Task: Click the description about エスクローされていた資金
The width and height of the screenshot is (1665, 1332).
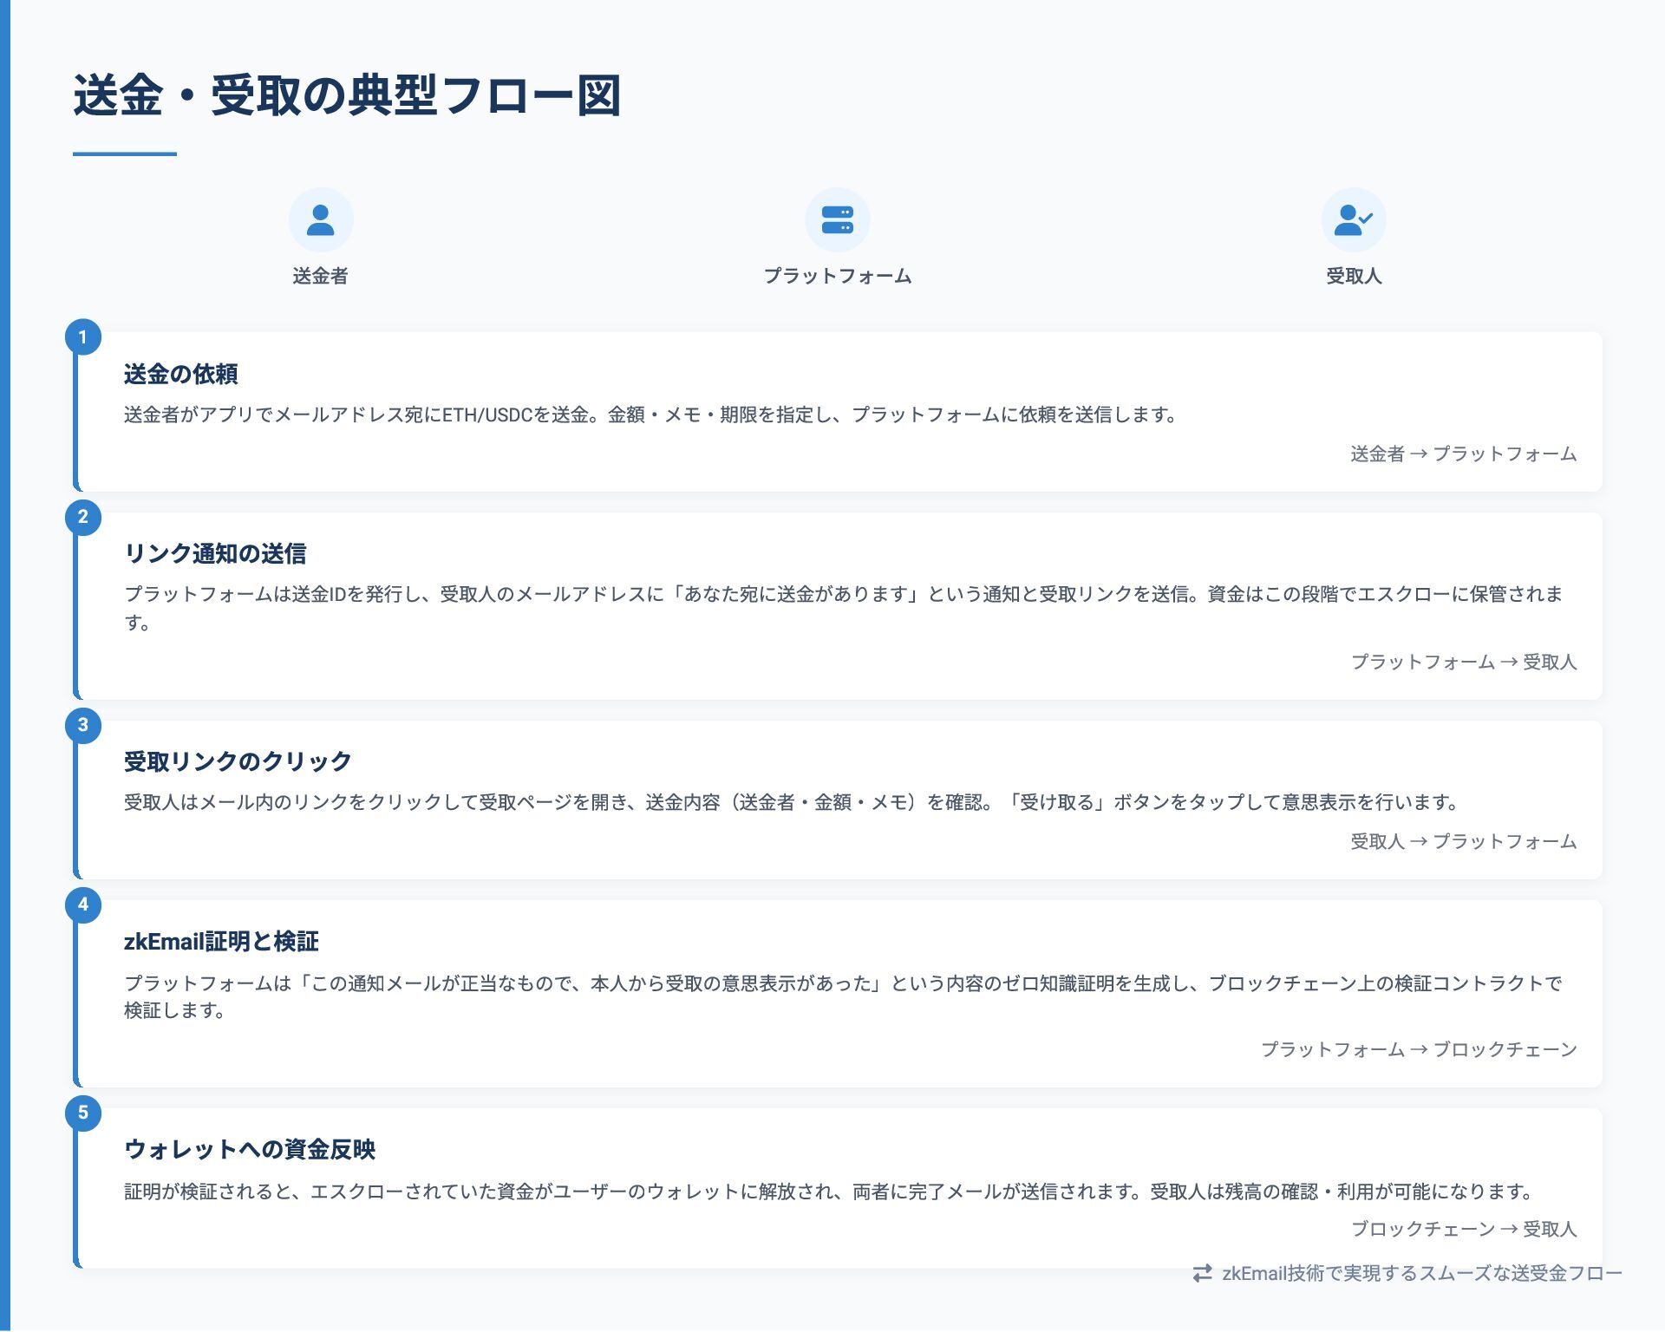Action: click(829, 1192)
